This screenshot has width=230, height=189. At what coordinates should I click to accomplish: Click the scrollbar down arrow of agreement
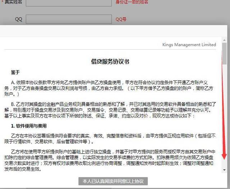point(224,170)
